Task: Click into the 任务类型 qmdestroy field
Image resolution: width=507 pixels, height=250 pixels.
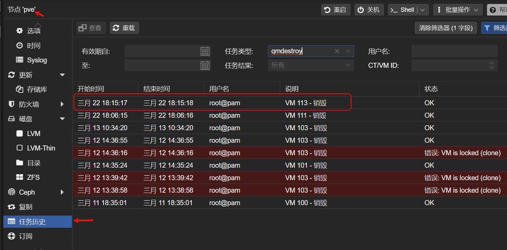Action: coord(300,51)
